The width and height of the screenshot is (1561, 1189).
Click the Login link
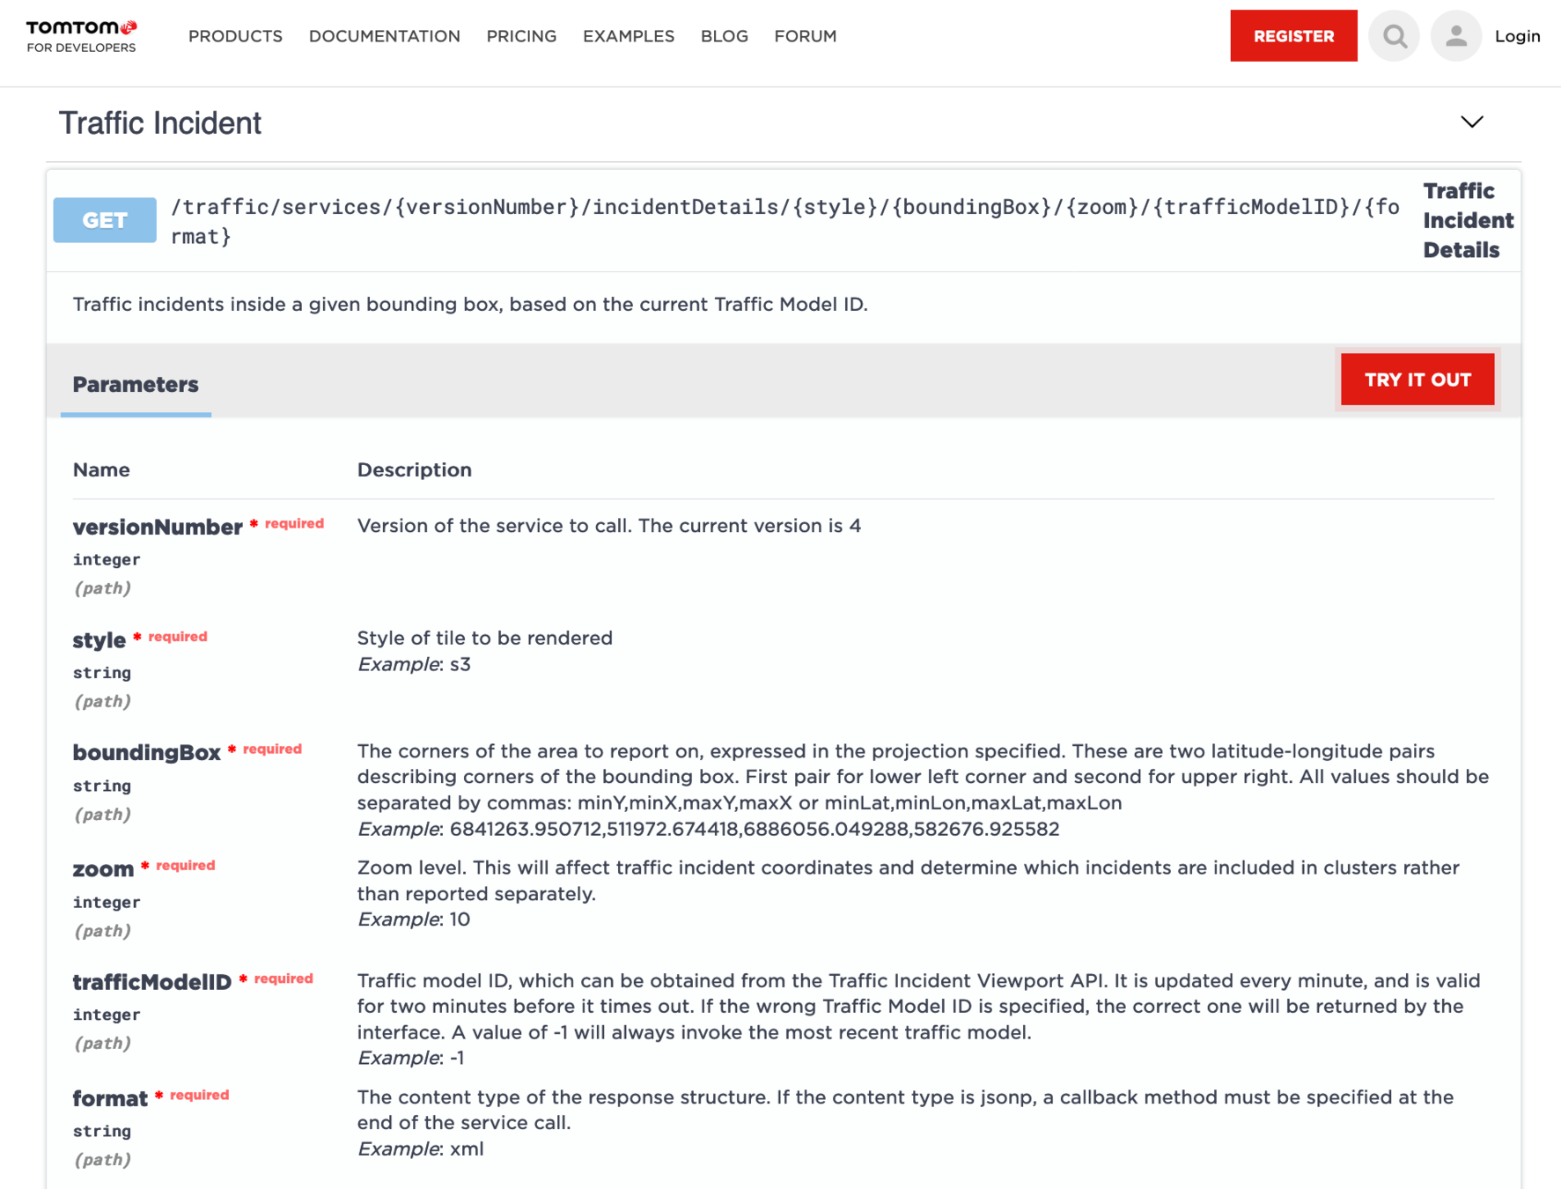tap(1517, 36)
